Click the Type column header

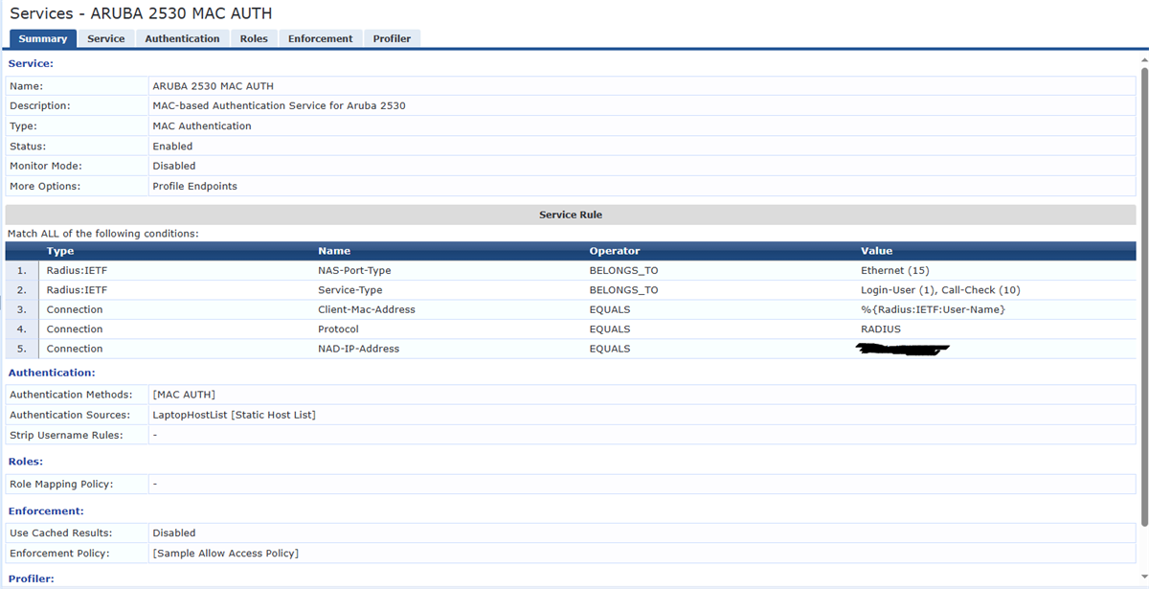click(x=60, y=251)
